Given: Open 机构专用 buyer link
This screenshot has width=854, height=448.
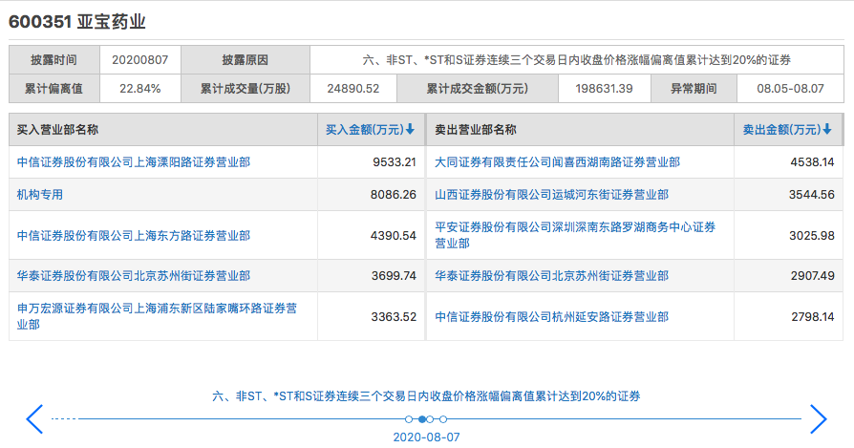Looking at the screenshot, I should point(40,194).
